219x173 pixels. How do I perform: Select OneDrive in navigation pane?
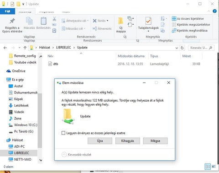[16, 71]
